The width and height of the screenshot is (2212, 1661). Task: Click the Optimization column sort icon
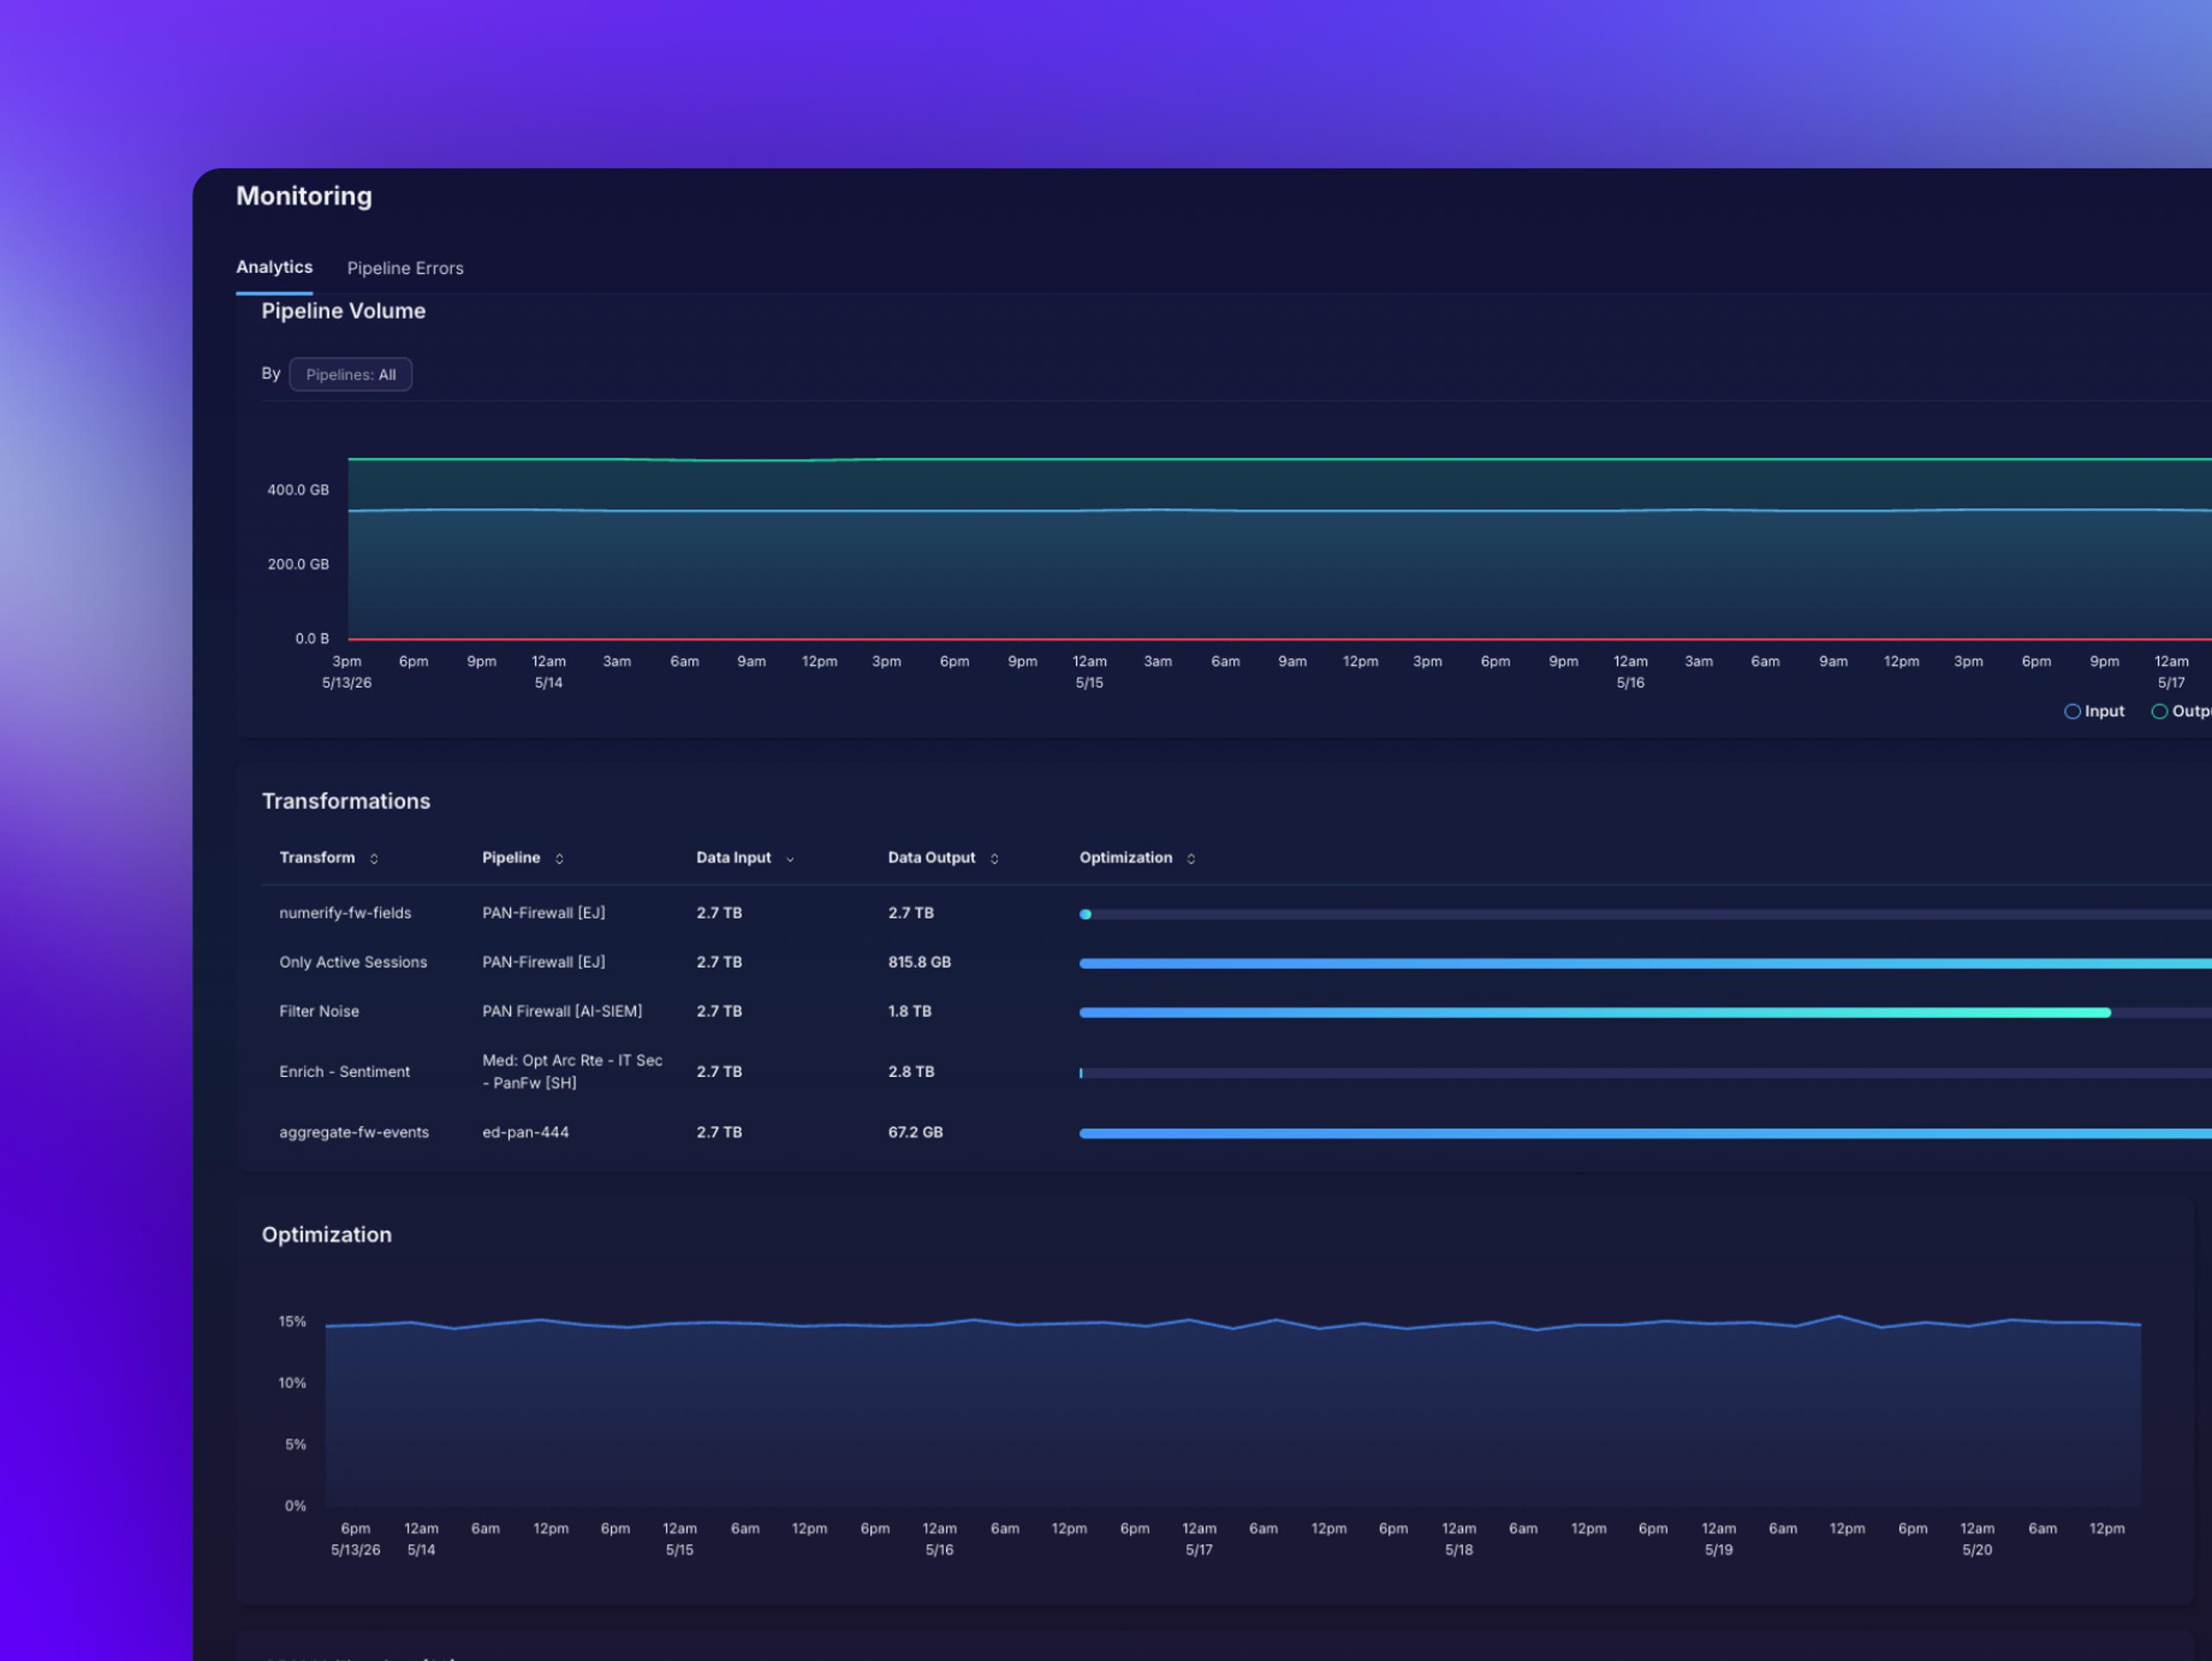tap(1191, 859)
